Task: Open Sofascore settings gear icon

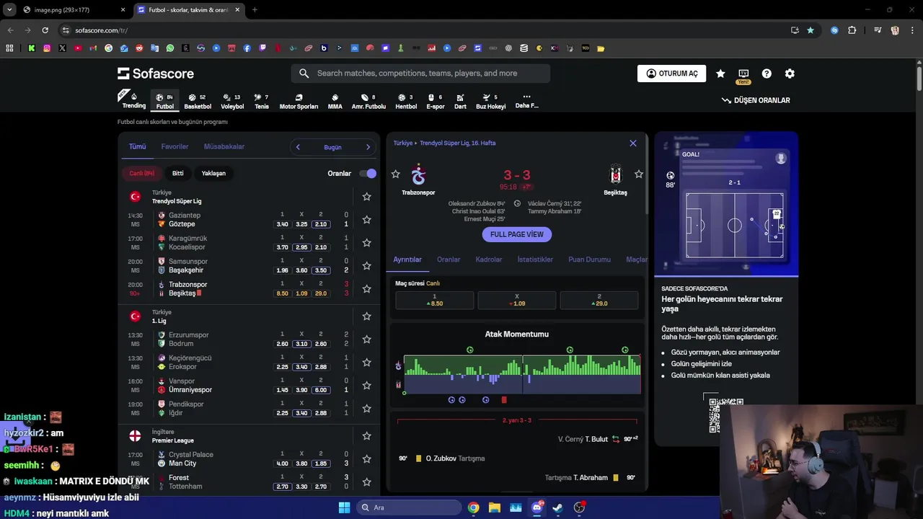Action: tap(790, 74)
